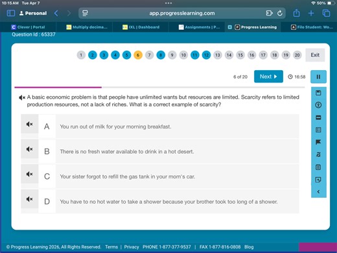This screenshot has height=253, width=337.
Task: Jump to question 7
Action: click(x=149, y=55)
